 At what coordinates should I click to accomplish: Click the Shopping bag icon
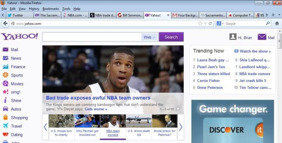point(6,118)
